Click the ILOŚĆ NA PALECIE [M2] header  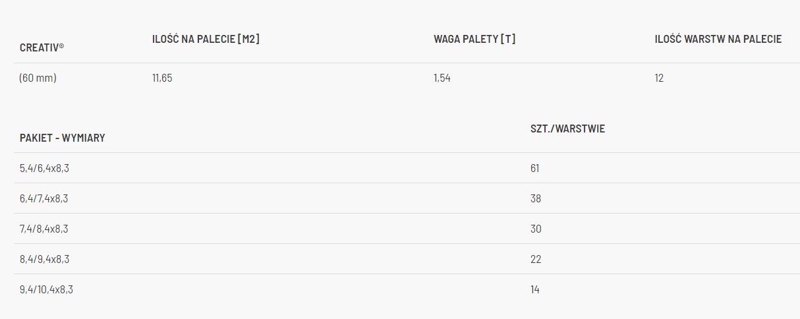pos(206,39)
